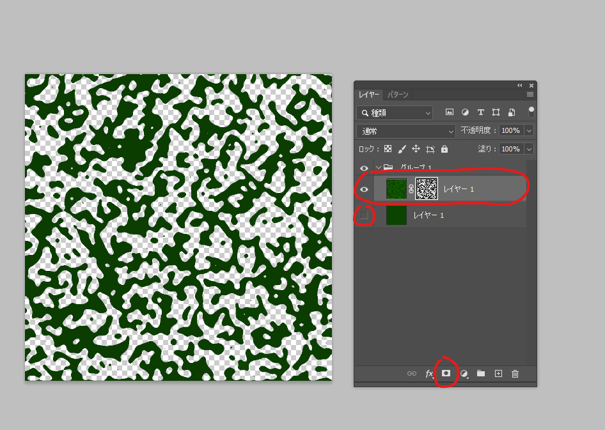Open the 通常 blend mode dropdown

pos(406,131)
